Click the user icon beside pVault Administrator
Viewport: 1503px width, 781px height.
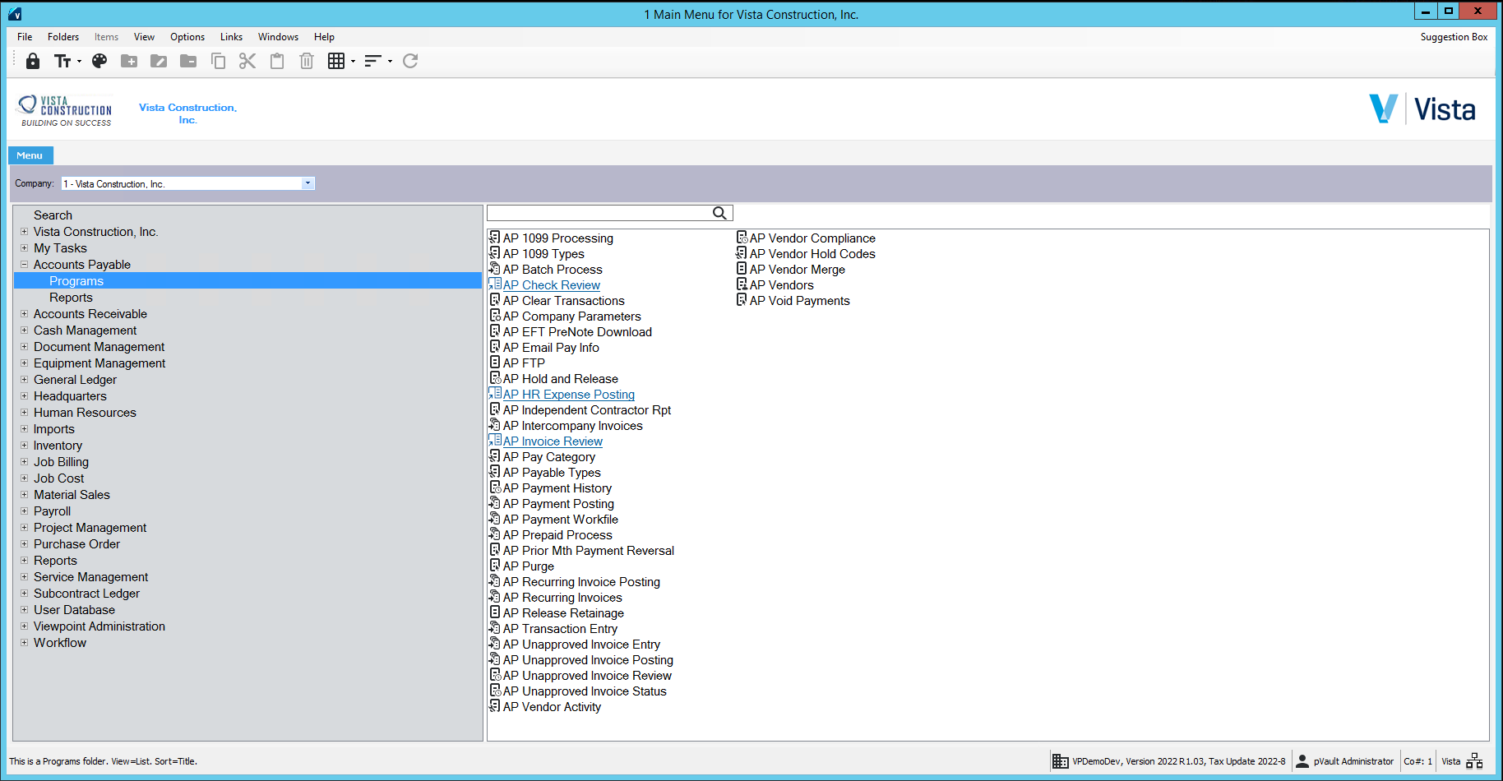tap(1302, 761)
